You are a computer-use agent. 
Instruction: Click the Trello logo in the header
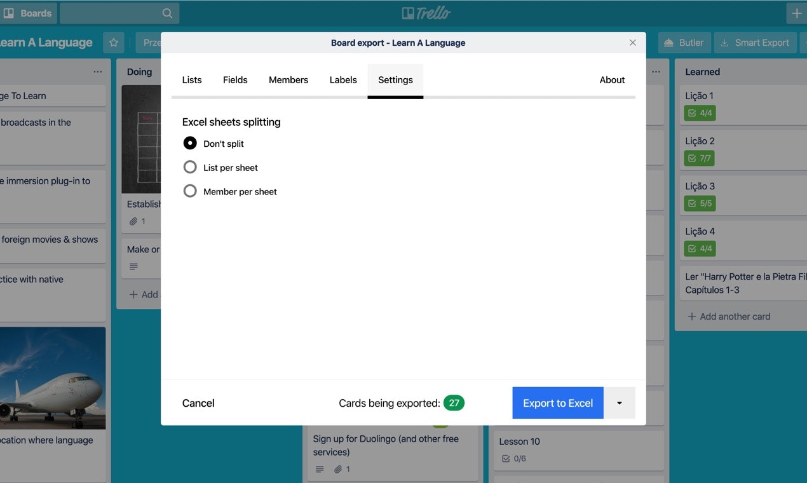pyautogui.click(x=426, y=12)
